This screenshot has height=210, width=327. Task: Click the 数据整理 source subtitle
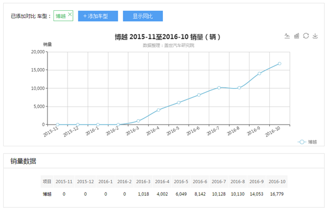[168, 45]
